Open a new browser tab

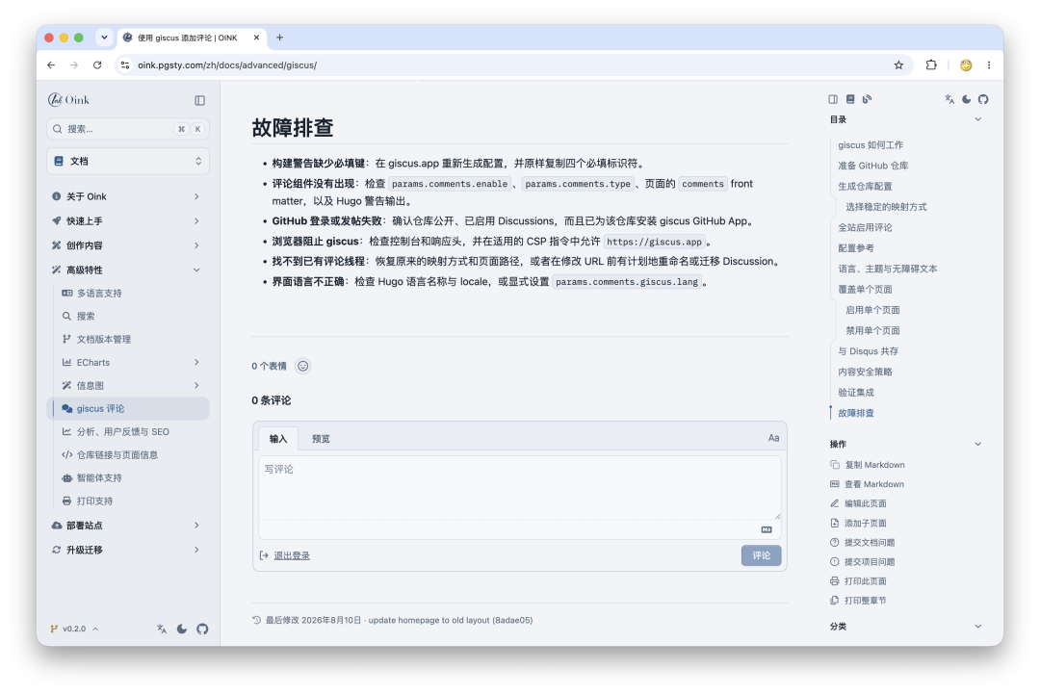pyautogui.click(x=280, y=38)
